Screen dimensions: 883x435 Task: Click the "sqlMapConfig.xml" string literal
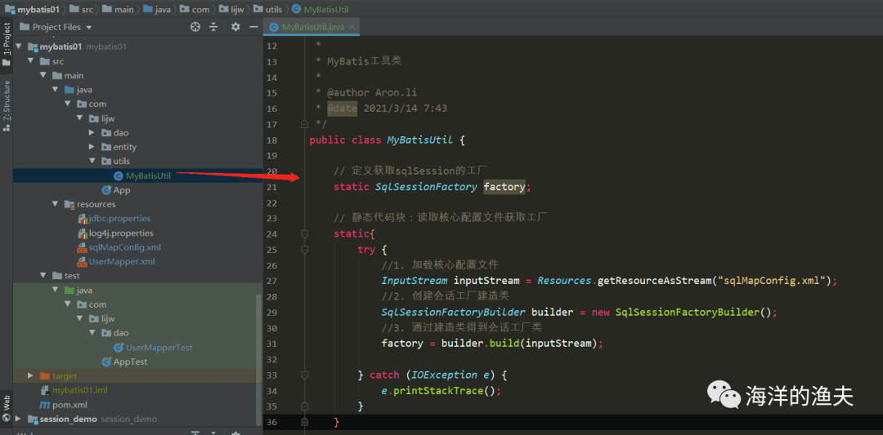pyautogui.click(x=771, y=281)
